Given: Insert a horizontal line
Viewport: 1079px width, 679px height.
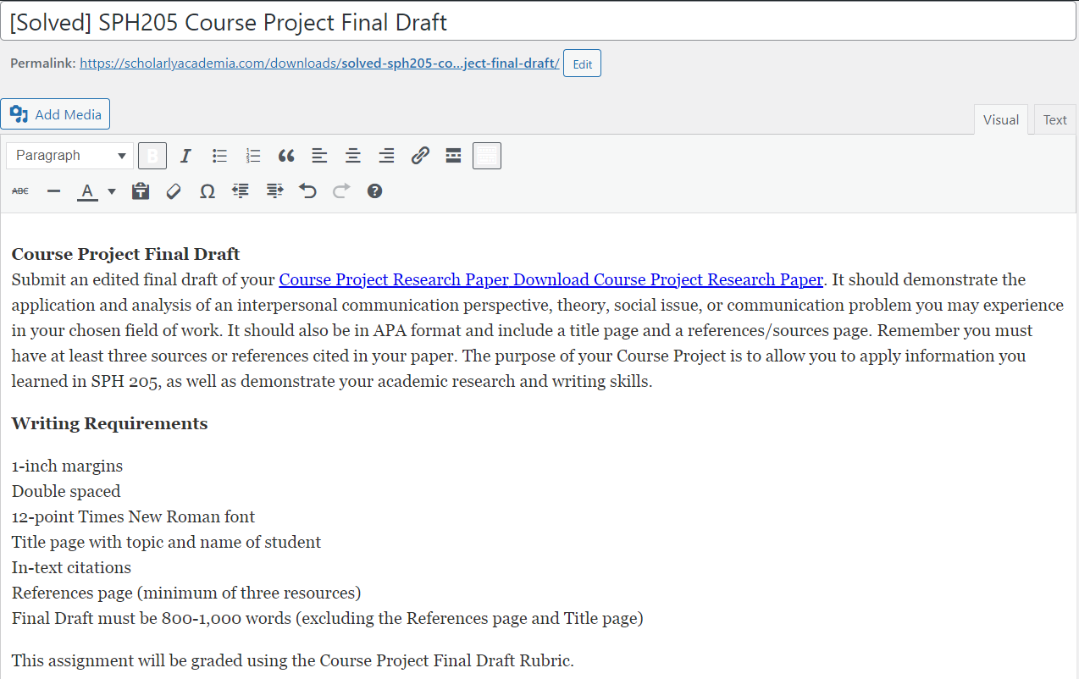Looking at the screenshot, I should 54,191.
